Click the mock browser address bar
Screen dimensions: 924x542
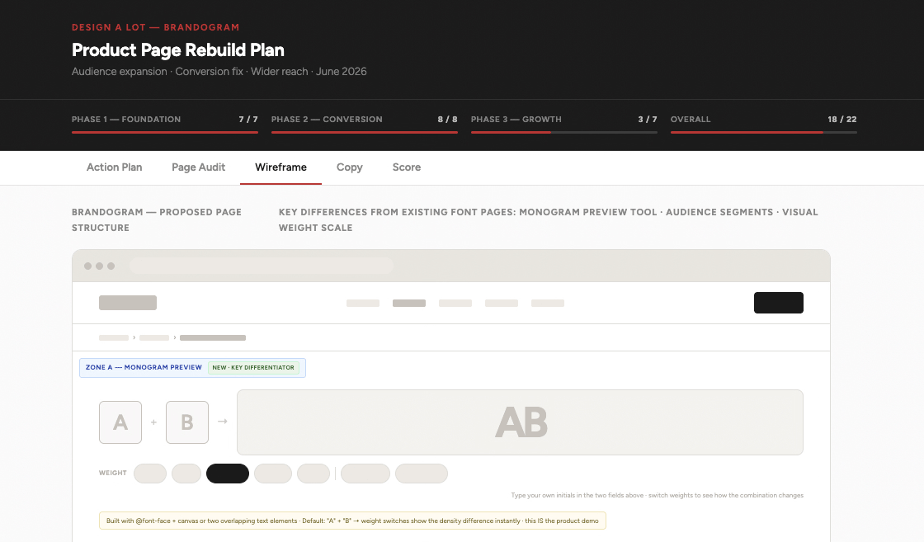pyautogui.click(x=262, y=266)
